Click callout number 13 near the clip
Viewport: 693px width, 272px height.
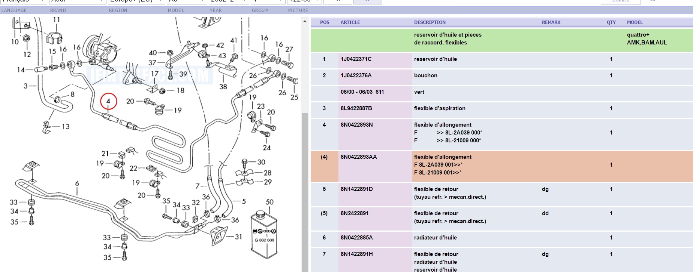tap(66, 127)
